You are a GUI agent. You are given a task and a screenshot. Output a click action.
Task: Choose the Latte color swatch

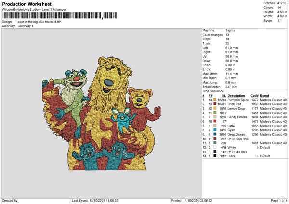click(215, 126)
